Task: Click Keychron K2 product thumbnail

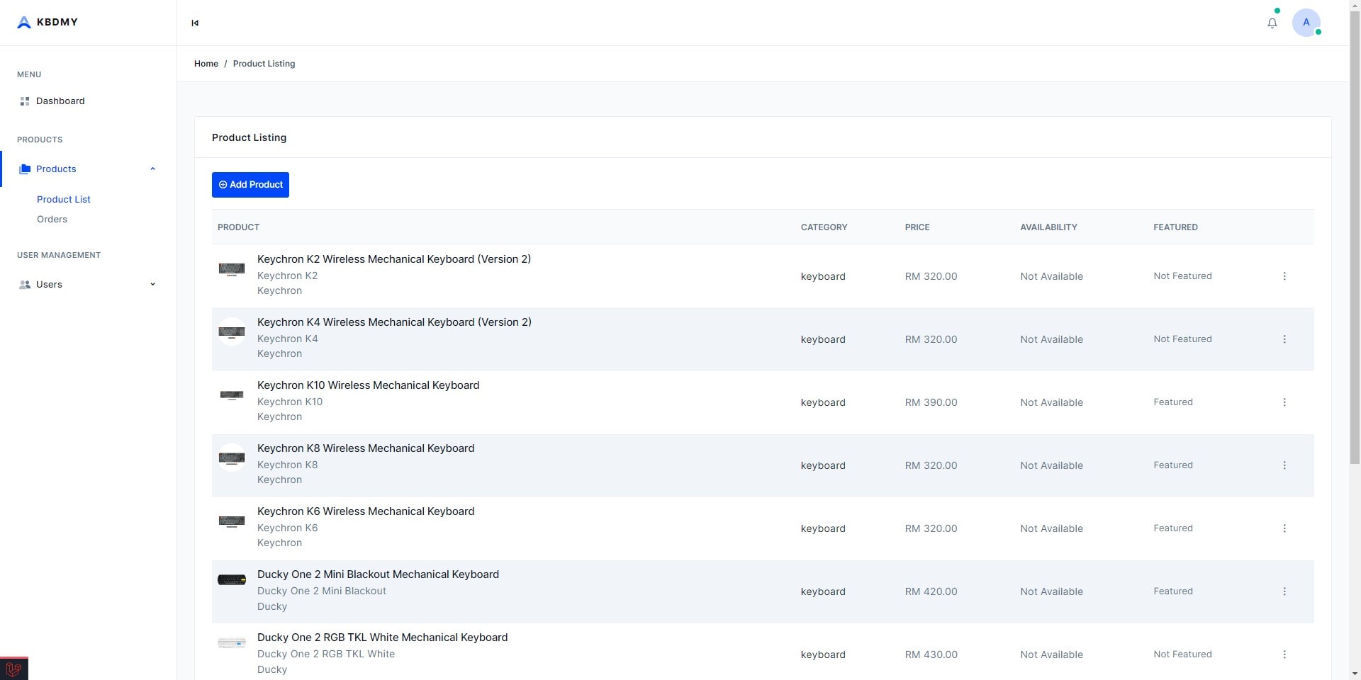Action: (232, 268)
